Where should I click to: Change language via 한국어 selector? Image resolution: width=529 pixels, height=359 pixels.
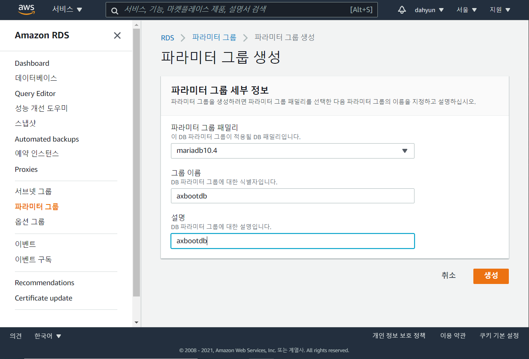[x=48, y=336]
